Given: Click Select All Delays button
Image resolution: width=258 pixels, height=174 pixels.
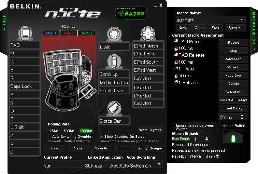Looking at the screenshot, I should 233,100.
